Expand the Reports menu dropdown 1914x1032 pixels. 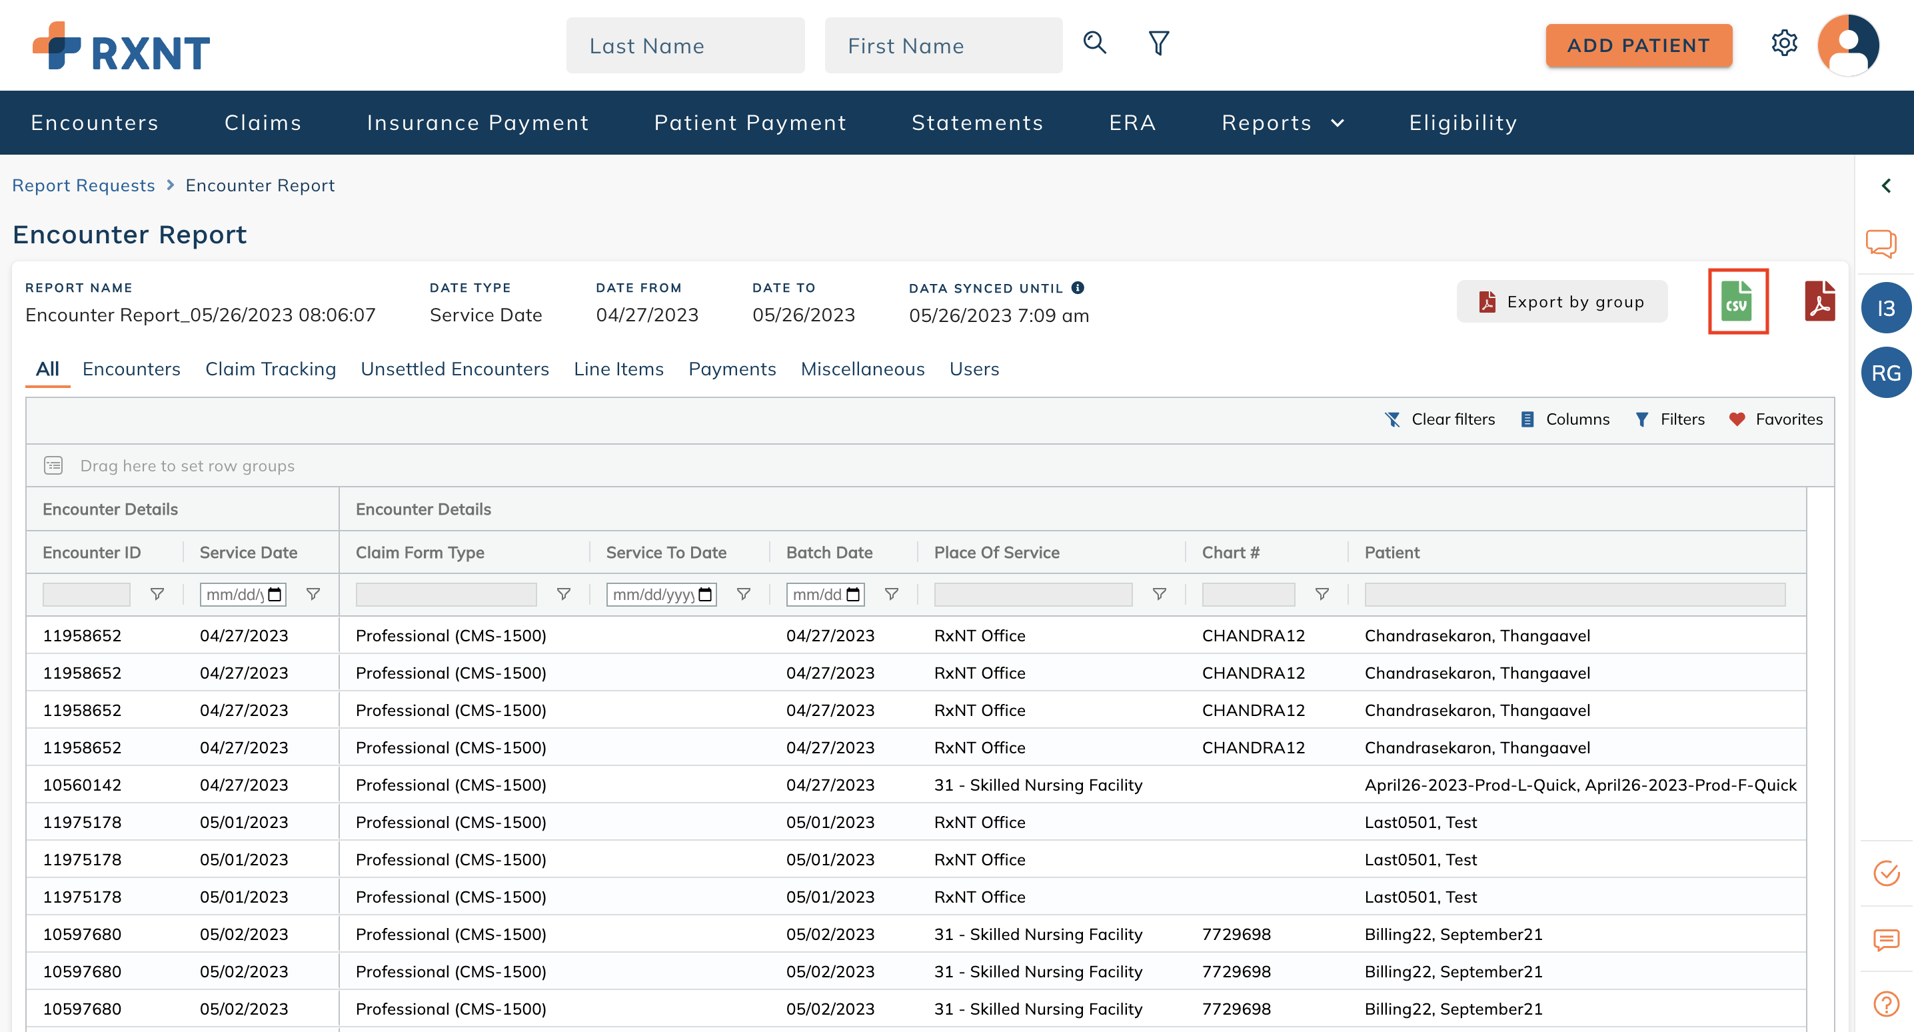point(1282,123)
